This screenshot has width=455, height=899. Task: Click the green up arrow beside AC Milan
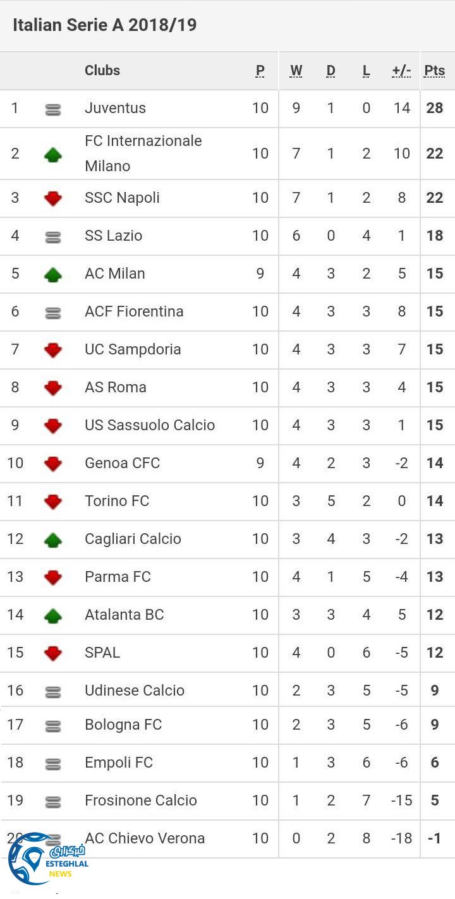click(x=53, y=274)
